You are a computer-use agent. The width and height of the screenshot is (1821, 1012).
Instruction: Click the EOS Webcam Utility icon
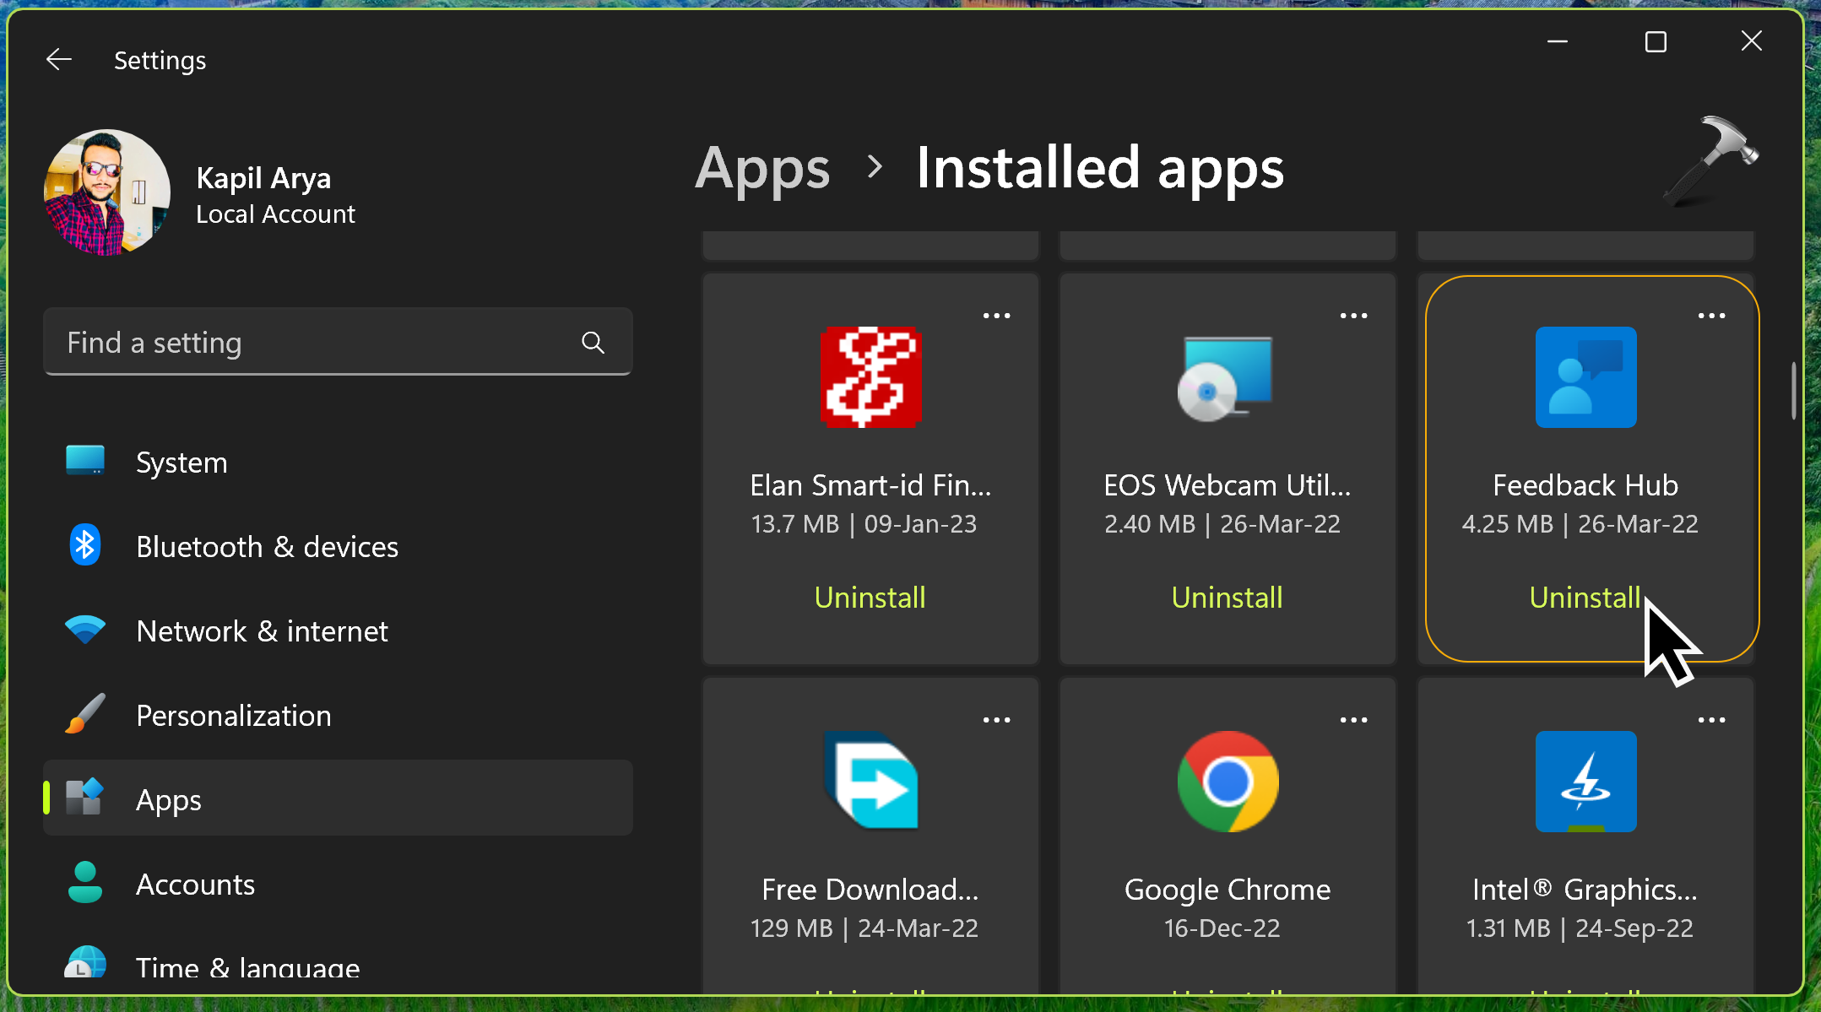pyautogui.click(x=1227, y=379)
